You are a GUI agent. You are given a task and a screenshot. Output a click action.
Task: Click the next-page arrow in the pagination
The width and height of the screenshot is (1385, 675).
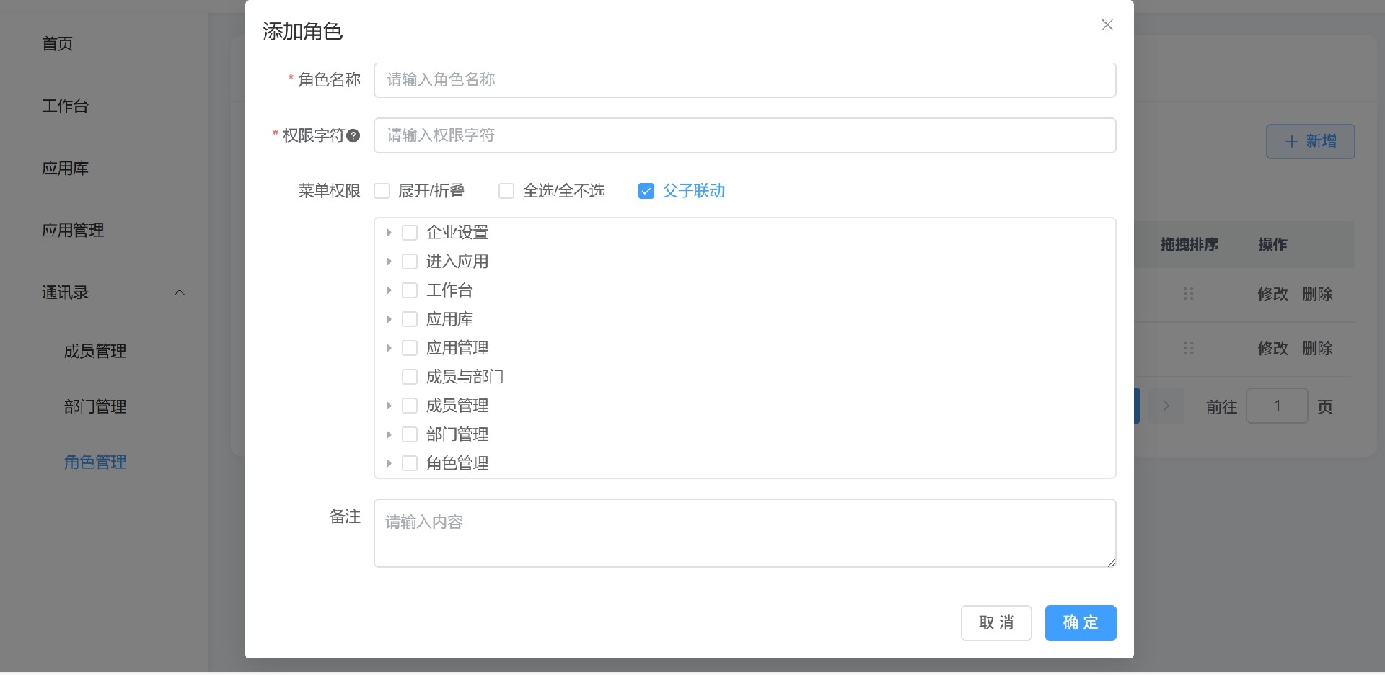1166,406
